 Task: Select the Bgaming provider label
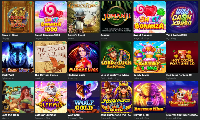coord(171,39)
